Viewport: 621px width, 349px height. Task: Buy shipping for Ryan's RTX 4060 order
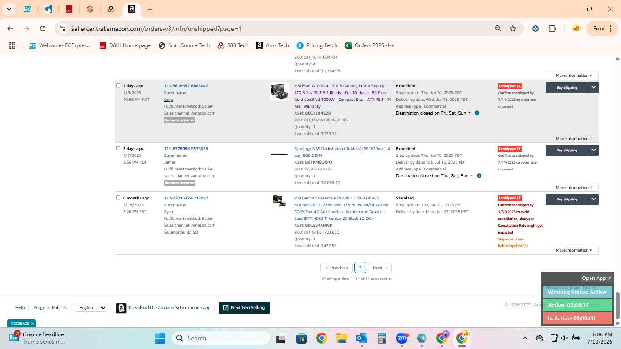pyautogui.click(x=566, y=199)
